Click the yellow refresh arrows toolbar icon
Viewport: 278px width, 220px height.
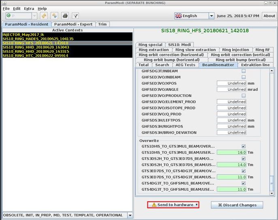click(44, 16)
